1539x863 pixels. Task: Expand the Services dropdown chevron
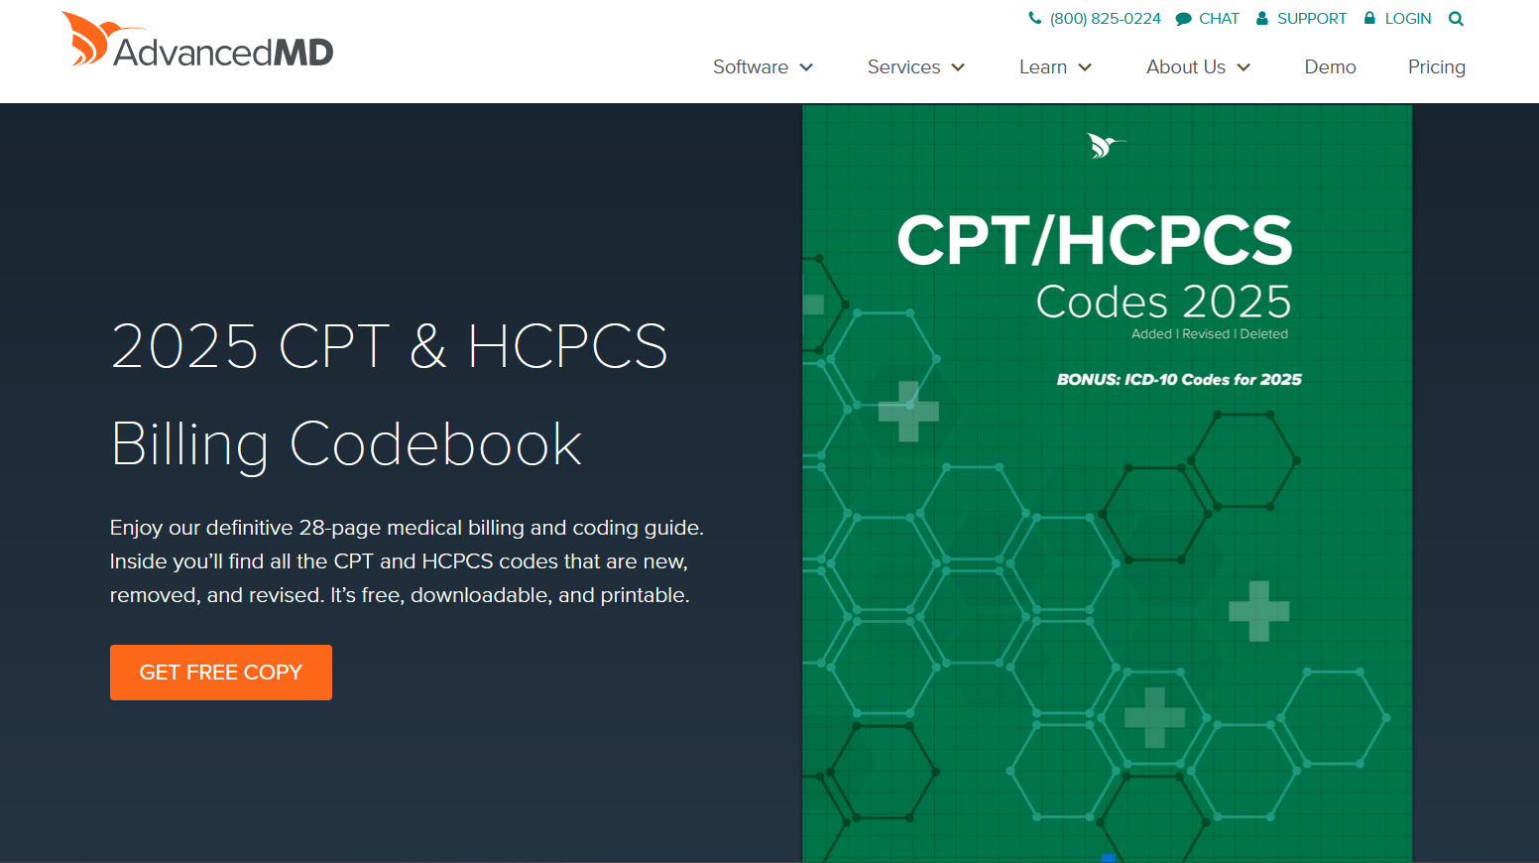point(958,67)
